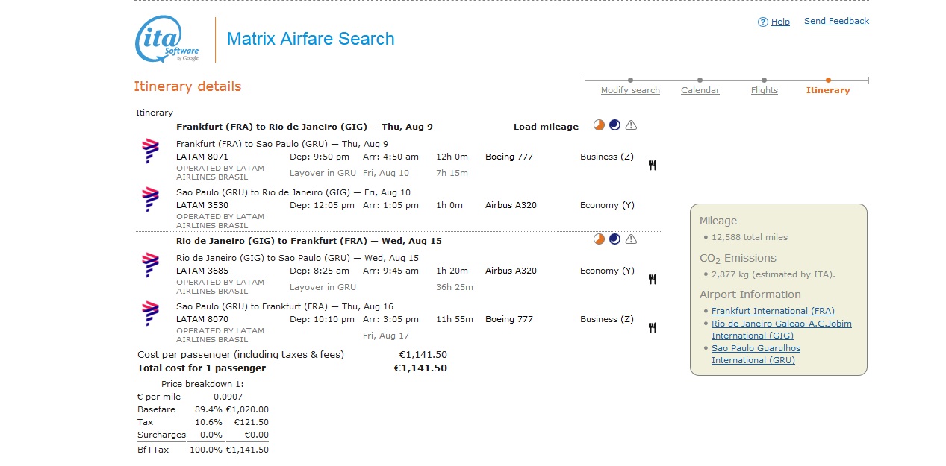Click Airbus A320 aircraft for LATAM 3530
This screenshot has height=466, width=946.
tap(511, 205)
